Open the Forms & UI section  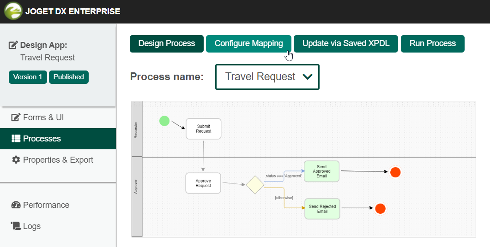pyautogui.click(x=43, y=118)
